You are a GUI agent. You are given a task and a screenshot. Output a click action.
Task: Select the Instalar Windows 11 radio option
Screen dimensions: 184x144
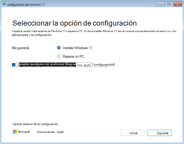pos(59,48)
